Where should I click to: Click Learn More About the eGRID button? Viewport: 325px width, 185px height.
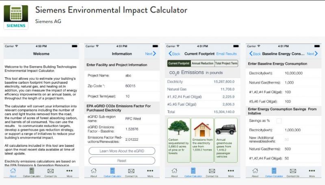click(122, 151)
